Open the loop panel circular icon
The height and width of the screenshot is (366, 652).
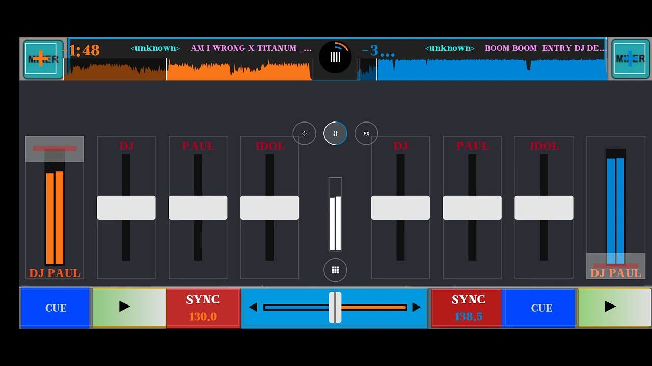click(x=304, y=133)
